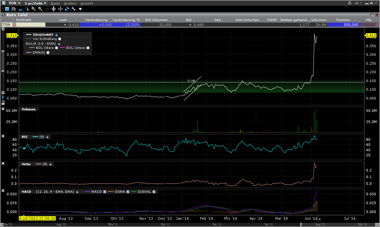Collapse the Kurs Tafel panel
The width and height of the screenshot is (380, 227).
(x=3, y=15)
